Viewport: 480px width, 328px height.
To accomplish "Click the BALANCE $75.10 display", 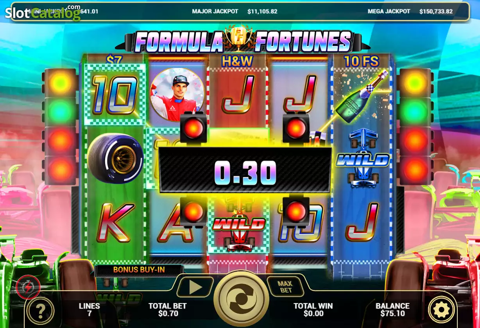I will (x=392, y=310).
